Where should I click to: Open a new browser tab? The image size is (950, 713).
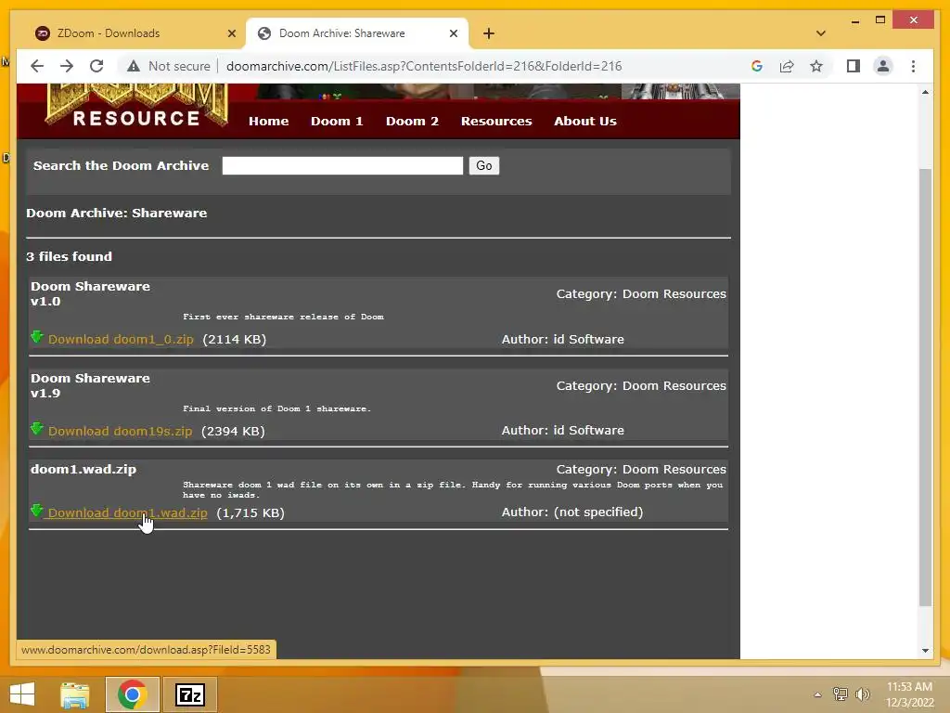click(489, 33)
